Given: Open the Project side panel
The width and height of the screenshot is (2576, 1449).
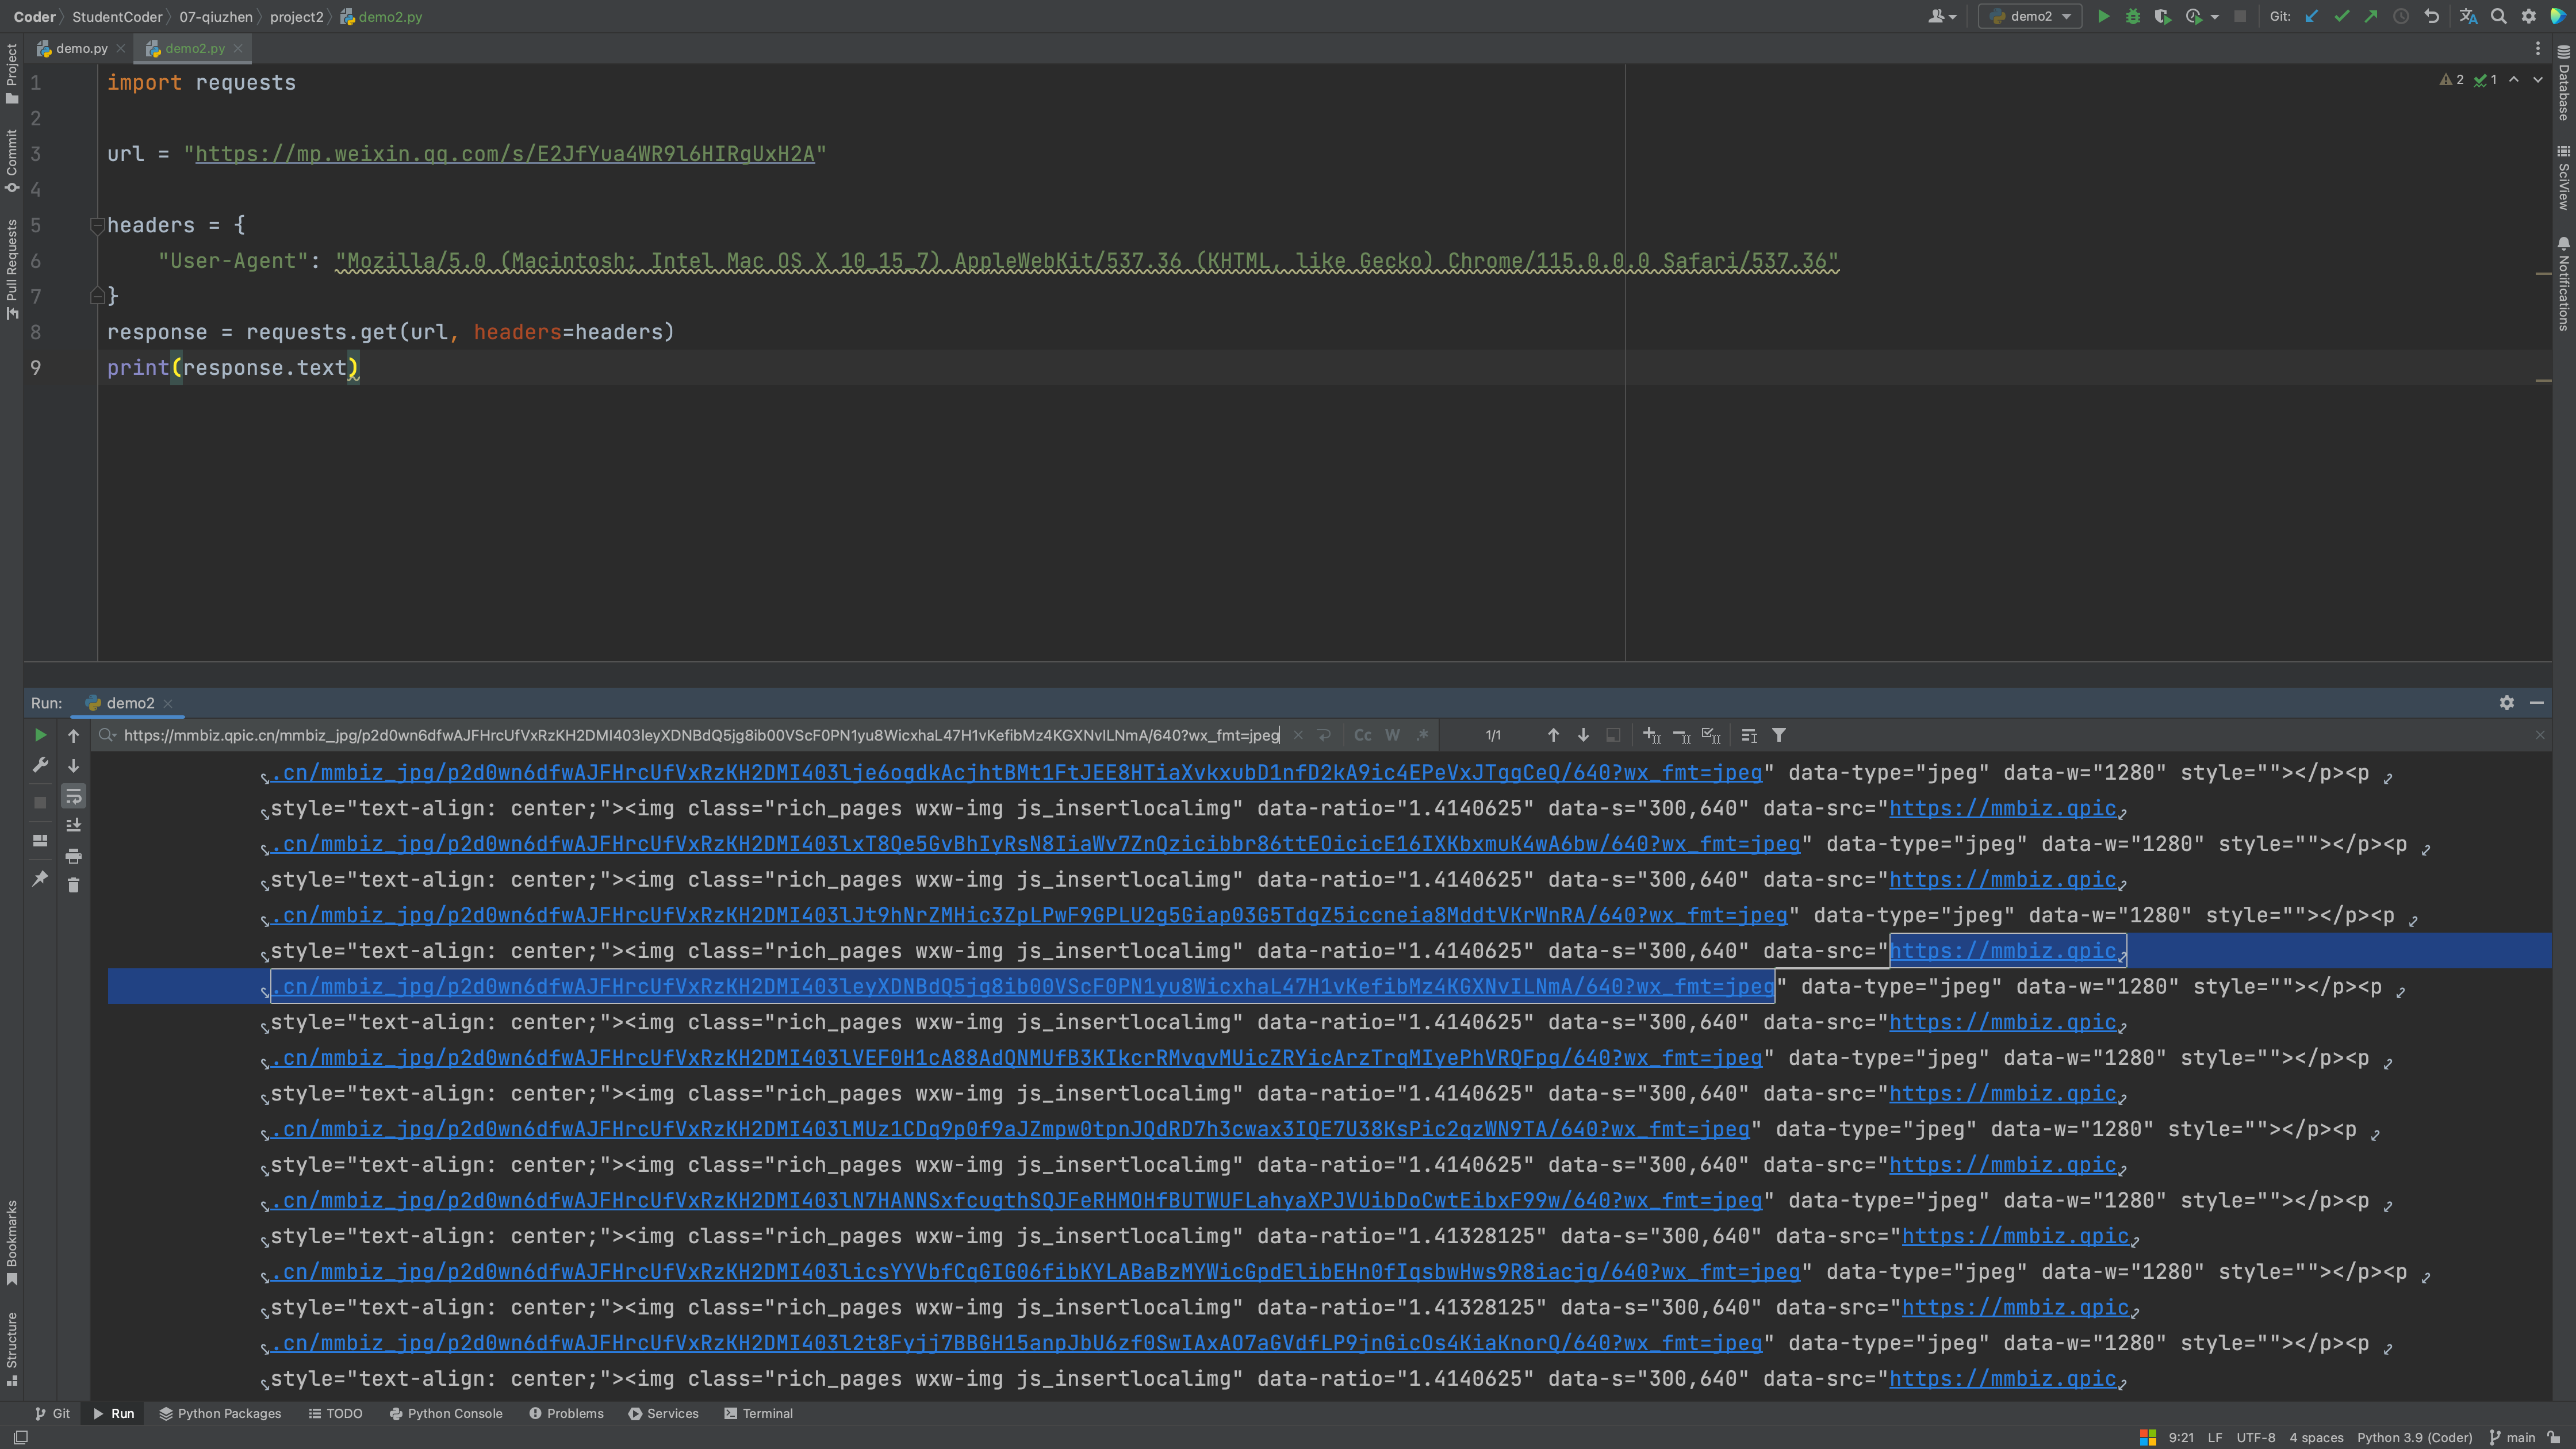Looking at the screenshot, I should (12, 73).
